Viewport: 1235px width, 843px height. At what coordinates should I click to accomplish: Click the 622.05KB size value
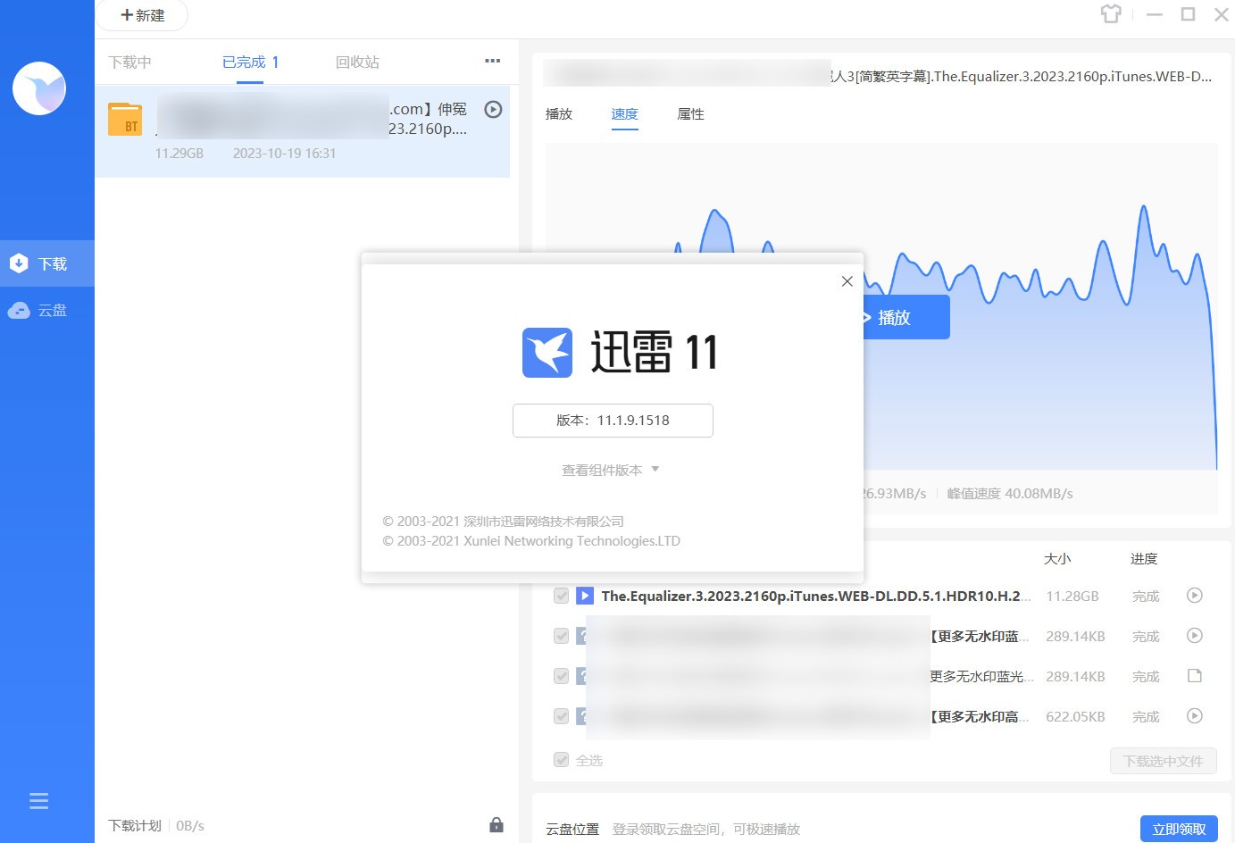pos(1075,717)
